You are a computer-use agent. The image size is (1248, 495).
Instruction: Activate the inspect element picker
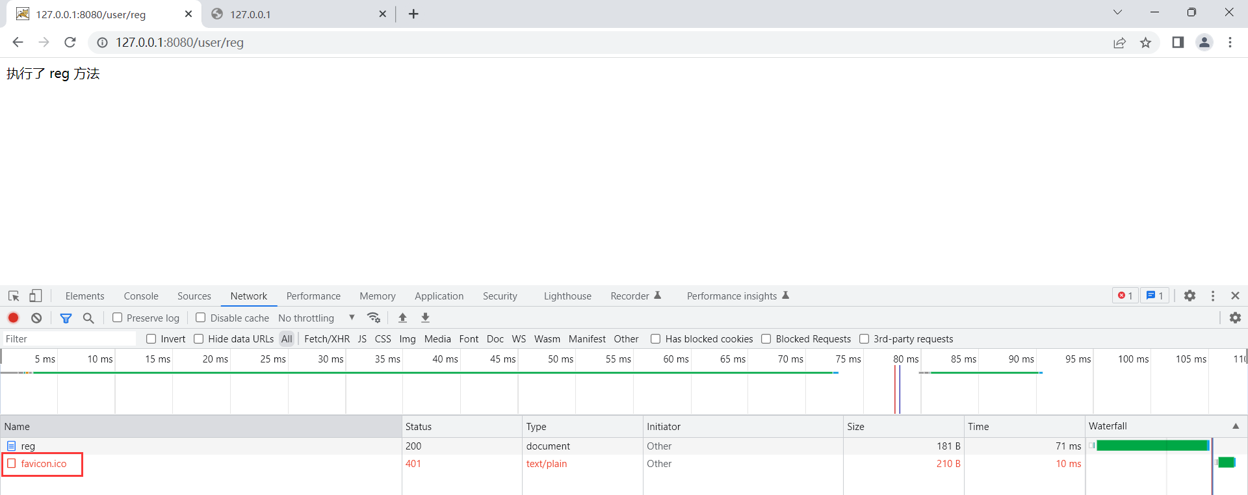pyautogui.click(x=14, y=296)
